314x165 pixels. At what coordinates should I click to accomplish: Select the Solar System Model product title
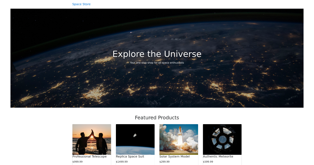175,156
